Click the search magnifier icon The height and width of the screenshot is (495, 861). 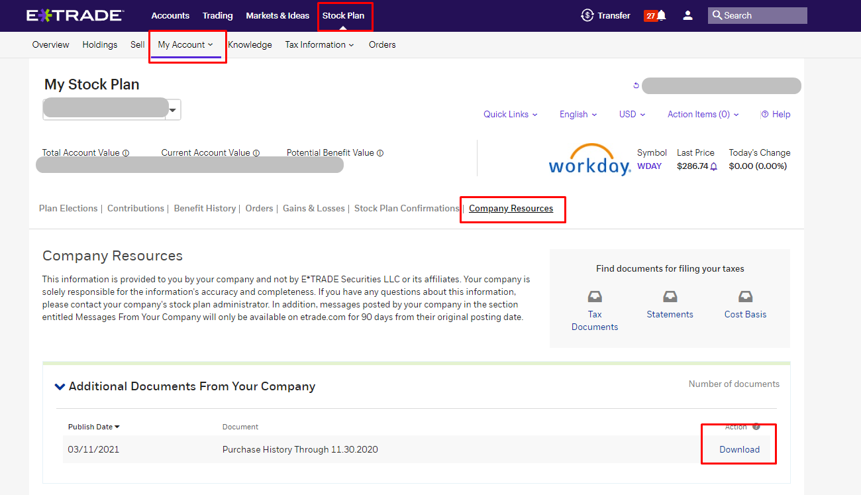(x=717, y=15)
